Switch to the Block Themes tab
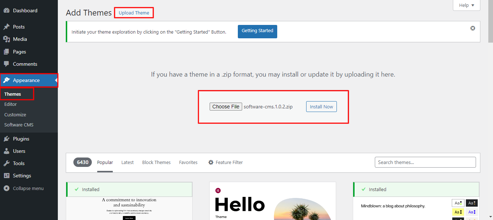 [x=157, y=163]
